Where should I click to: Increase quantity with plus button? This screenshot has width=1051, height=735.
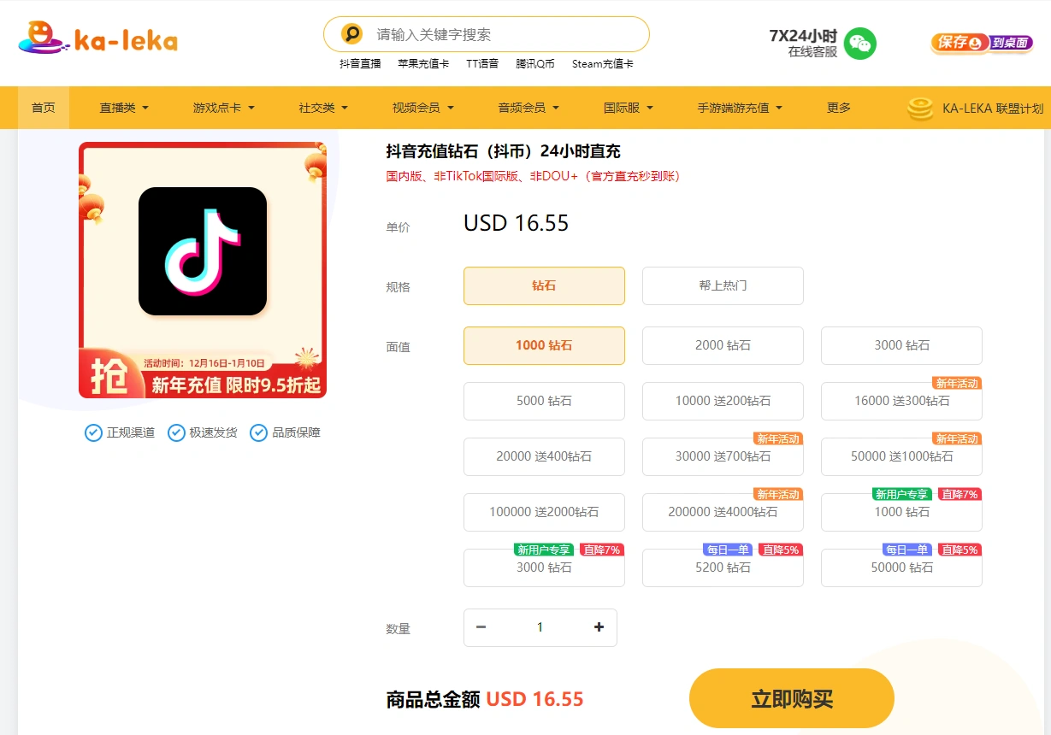599,627
